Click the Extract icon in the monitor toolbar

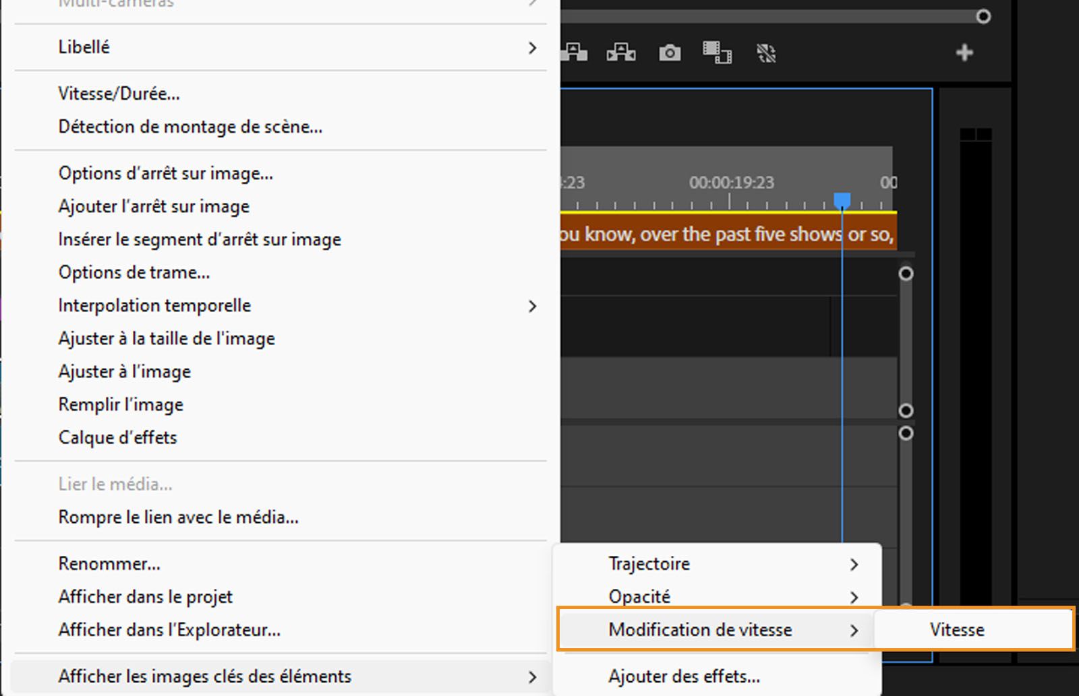coord(620,53)
